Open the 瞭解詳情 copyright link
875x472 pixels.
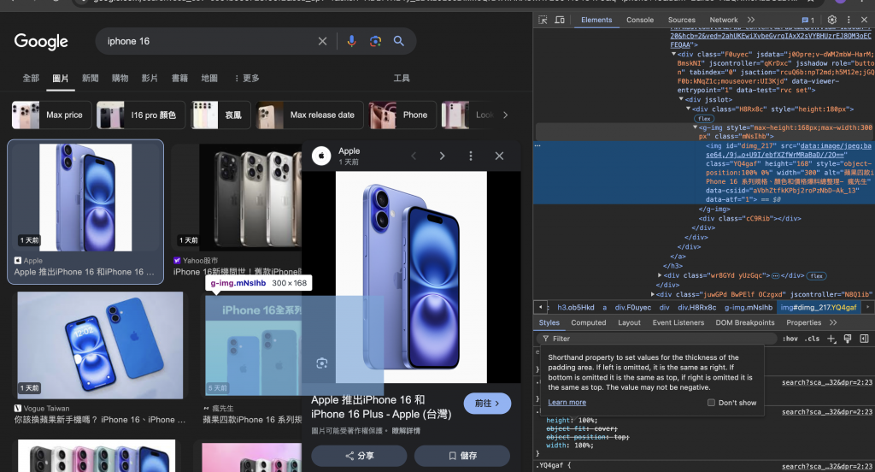(x=406, y=431)
